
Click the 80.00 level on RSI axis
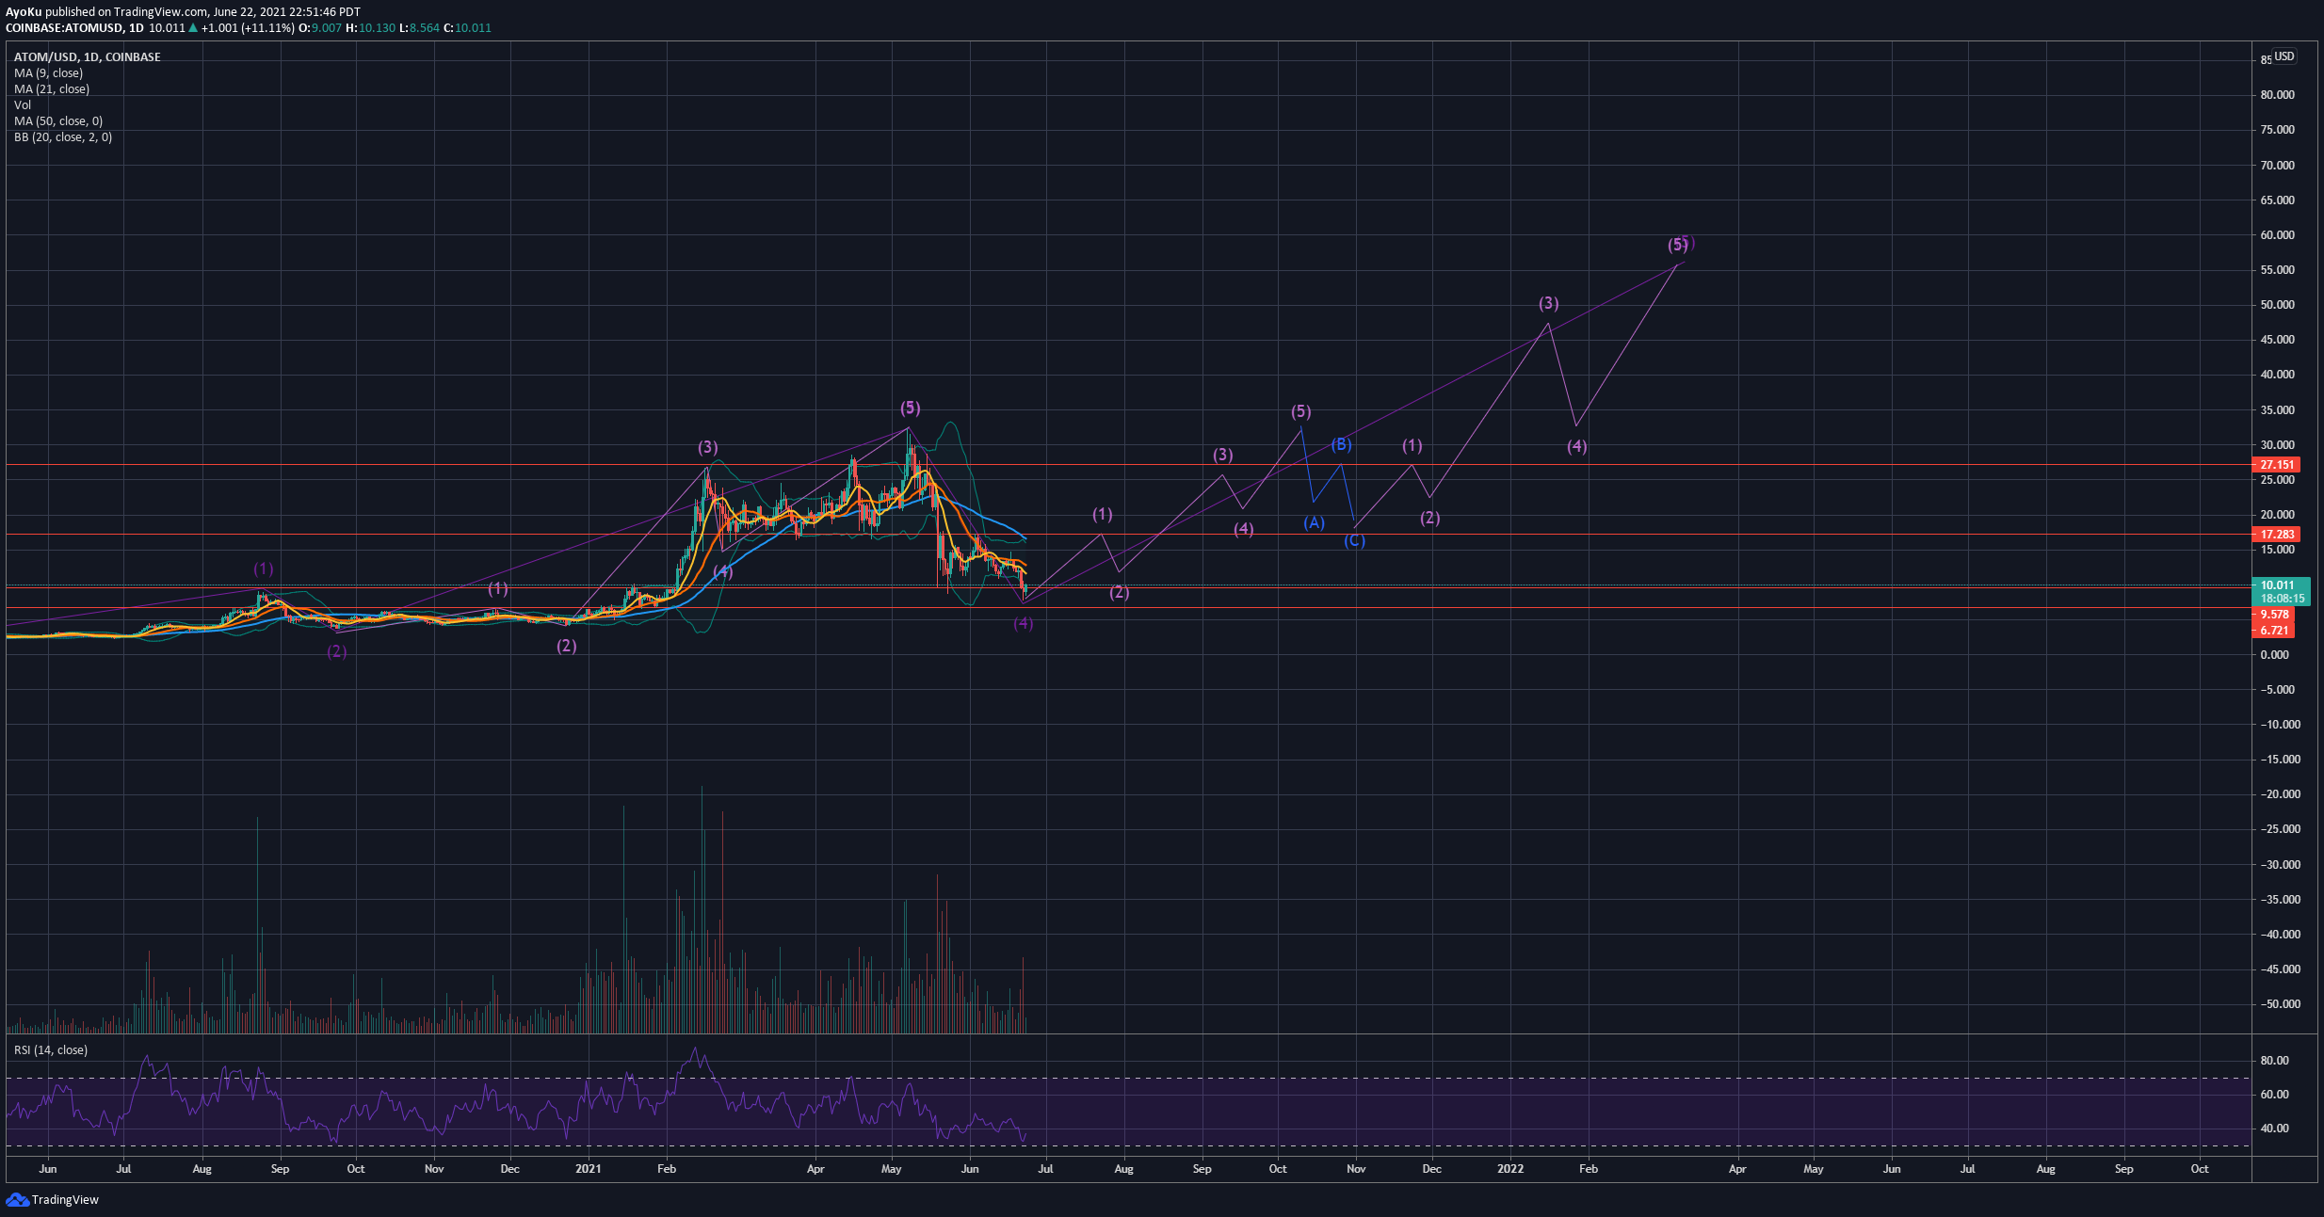(2274, 1061)
